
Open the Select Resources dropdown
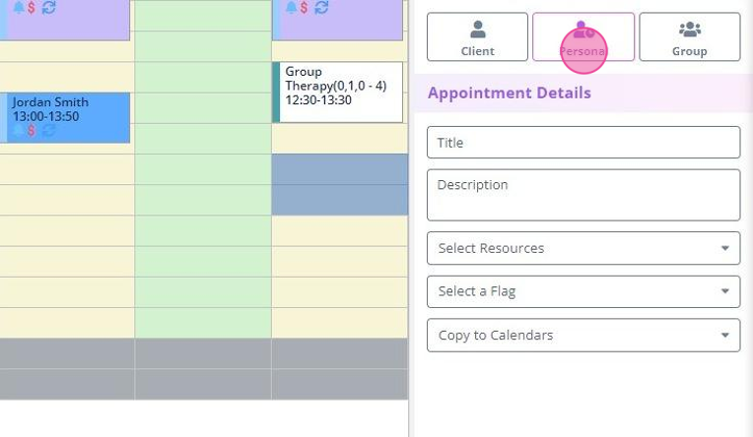pos(583,248)
